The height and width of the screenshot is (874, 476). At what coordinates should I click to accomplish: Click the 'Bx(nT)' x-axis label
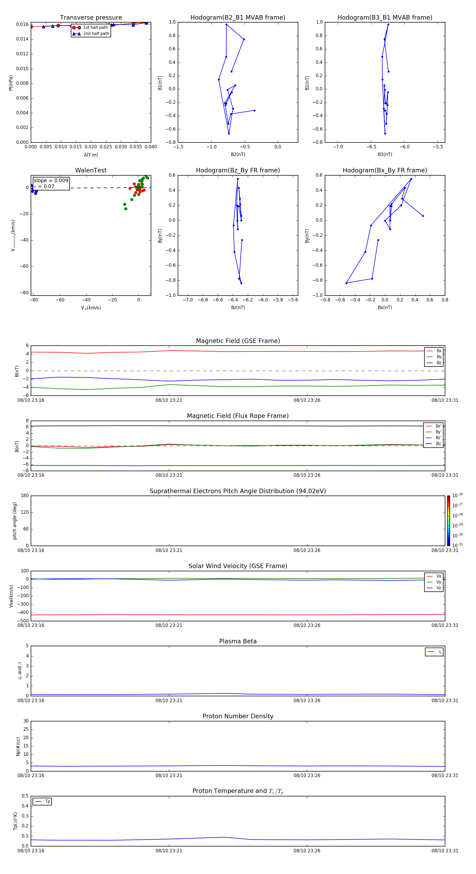click(x=385, y=307)
